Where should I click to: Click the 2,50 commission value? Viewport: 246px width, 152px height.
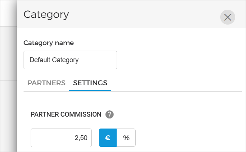tap(81, 138)
